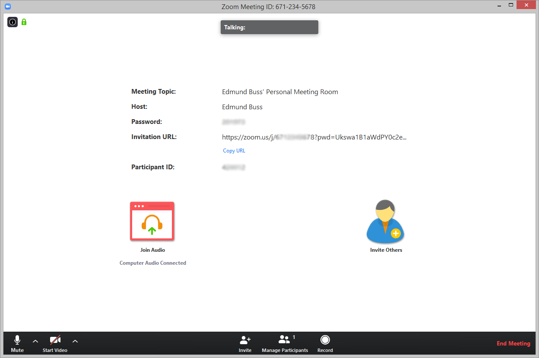
Task: Click the host name Edmund Buss
Action: [x=242, y=107]
